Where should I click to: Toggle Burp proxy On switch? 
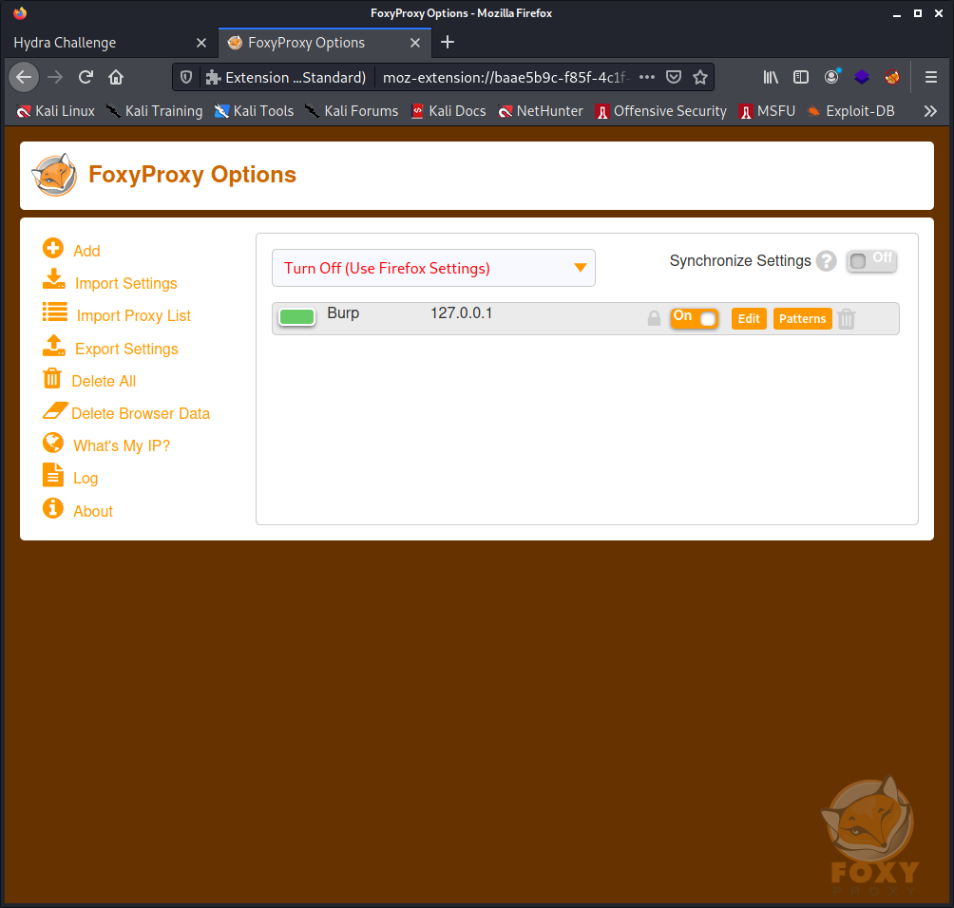tap(695, 318)
